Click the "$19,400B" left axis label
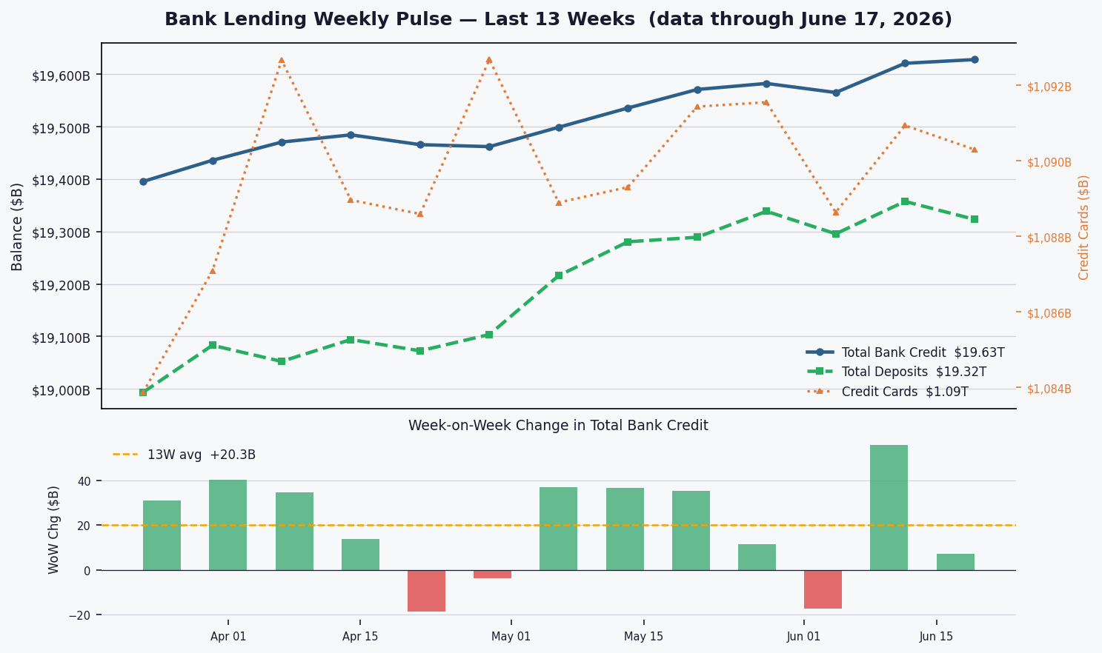1102x653 pixels. coord(62,180)
